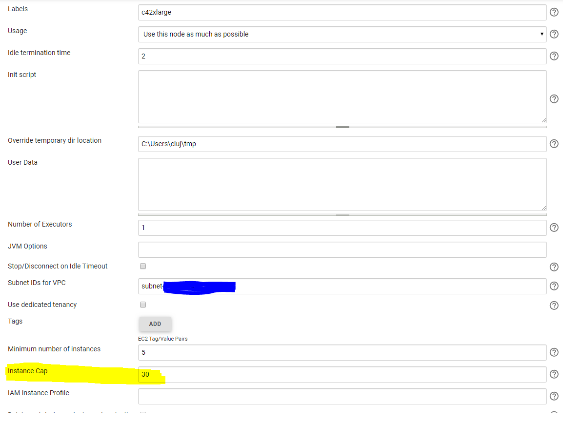Open help icon next to Init script

pos(554,99)
